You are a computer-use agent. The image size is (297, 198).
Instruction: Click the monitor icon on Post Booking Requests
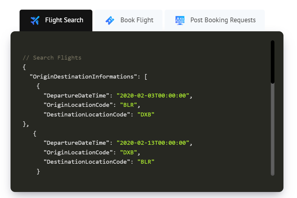coord(180,20)
